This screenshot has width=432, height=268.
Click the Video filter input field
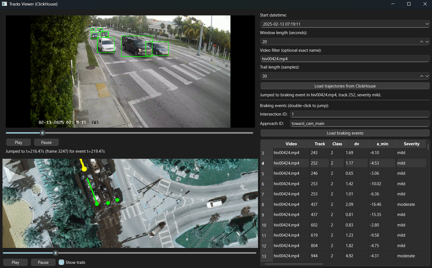(x=345, y=59)
